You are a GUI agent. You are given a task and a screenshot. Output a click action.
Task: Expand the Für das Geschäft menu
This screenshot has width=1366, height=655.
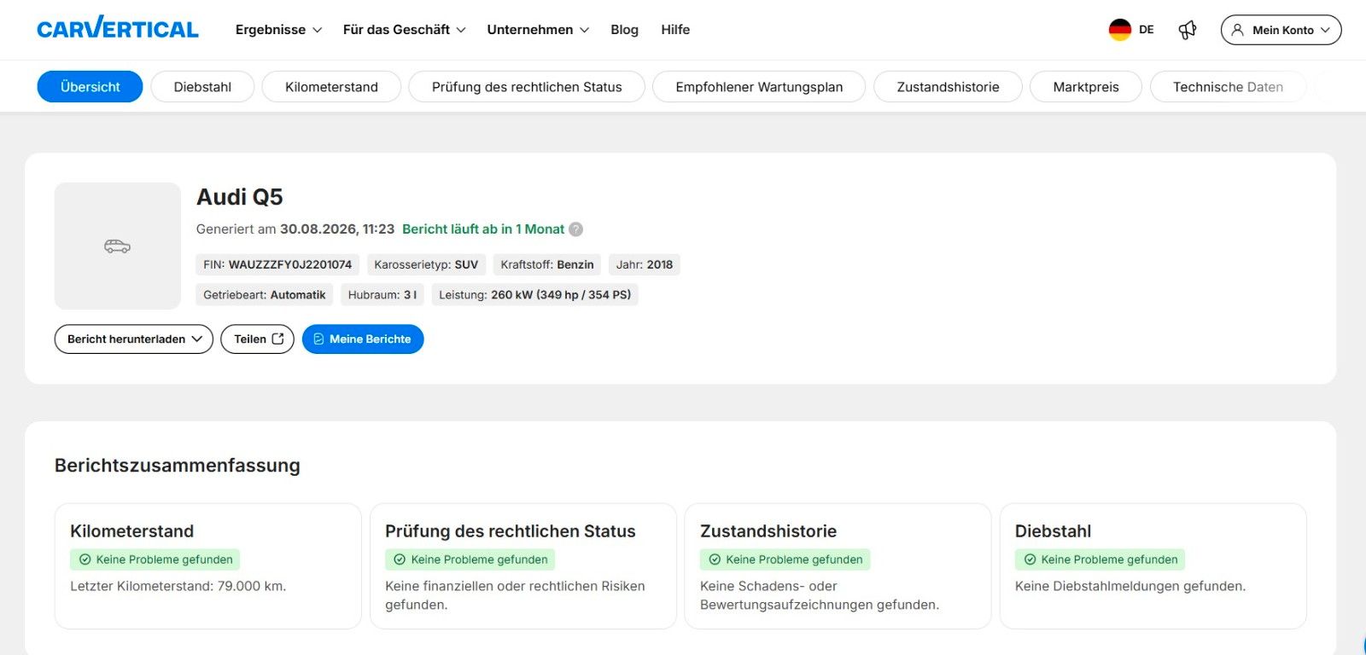tap(404, 30)
